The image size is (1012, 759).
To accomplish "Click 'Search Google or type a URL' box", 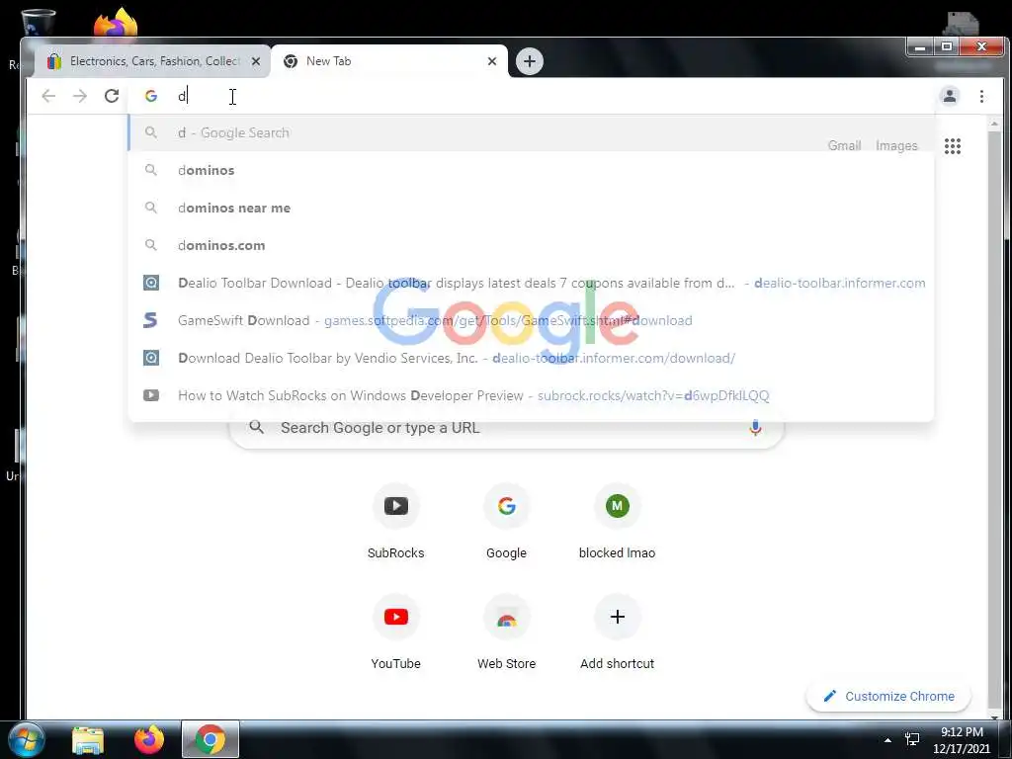I will click(507, 429).
